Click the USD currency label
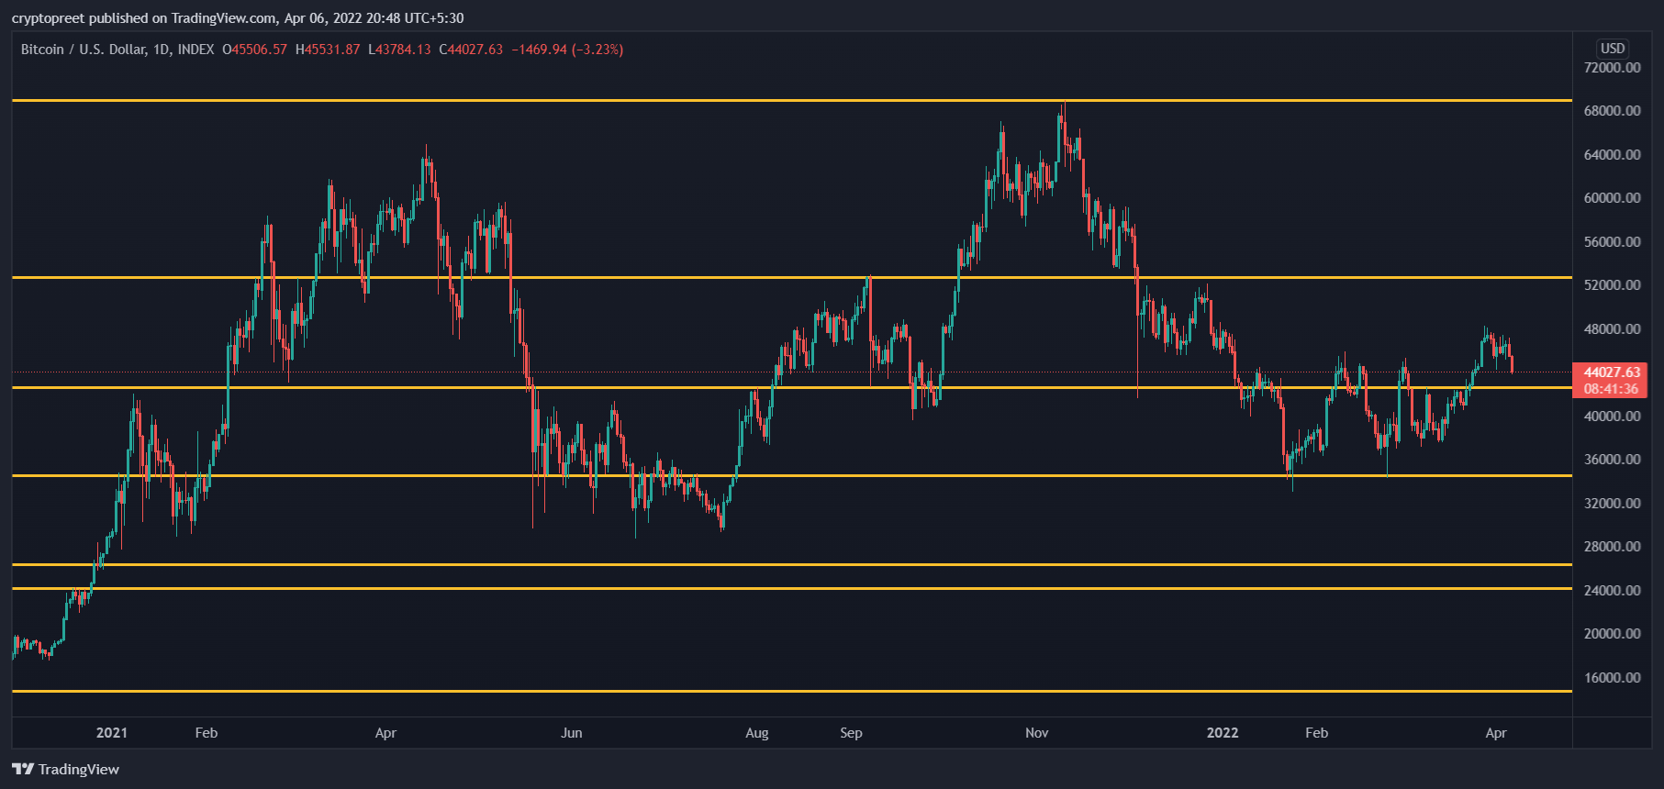The height and width of the screenshot is (789, 1664). (x=1613, y=49)
